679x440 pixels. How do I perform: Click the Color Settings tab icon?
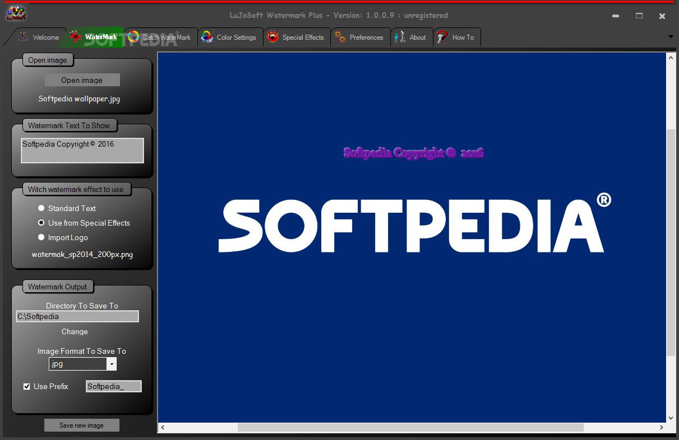pyautogui.click(x=207, y=38)
